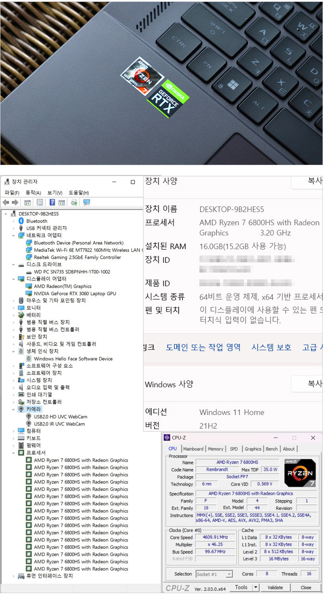Collapse the 네트워크 어댑터 category
The image size is (323, 595).
click(13, 235)
